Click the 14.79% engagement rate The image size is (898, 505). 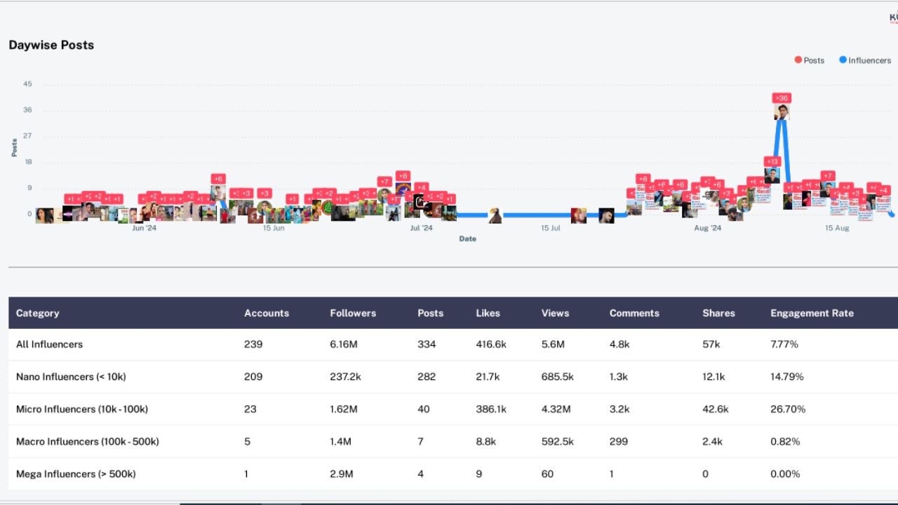click(x=787, y=377)
